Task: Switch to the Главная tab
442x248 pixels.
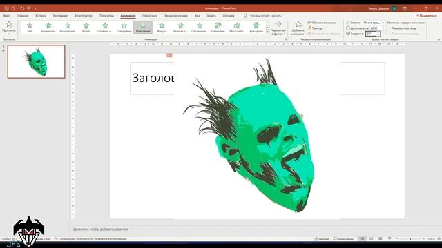Action: [x=23, y=16]
